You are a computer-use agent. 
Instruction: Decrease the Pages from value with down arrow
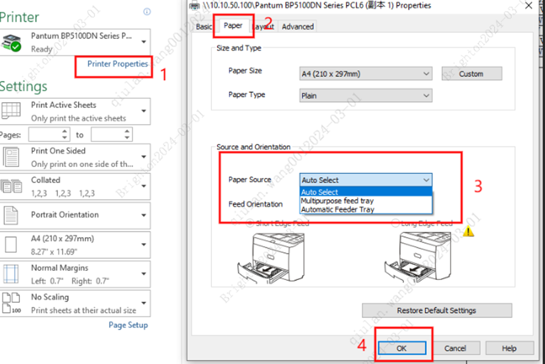point(65,138)
